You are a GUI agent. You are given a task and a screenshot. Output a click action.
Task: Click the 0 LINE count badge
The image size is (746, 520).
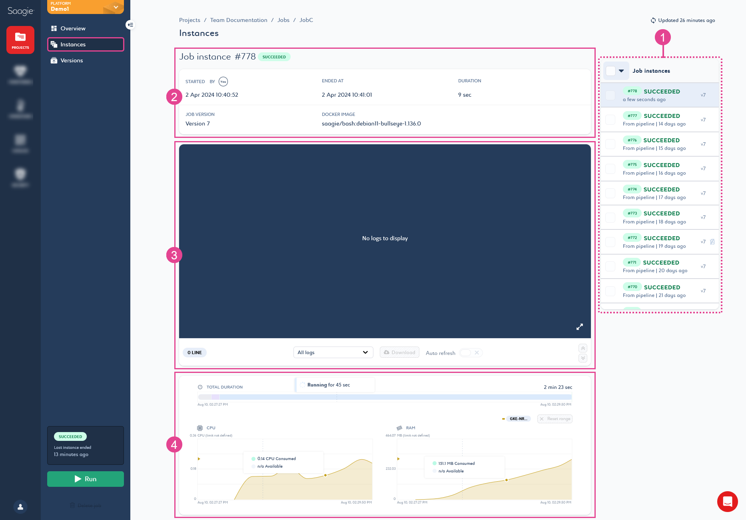click(195, 353)
